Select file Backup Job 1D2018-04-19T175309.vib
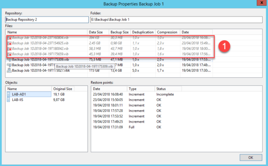The height and width of the screenshot is (166, 268). [x=41, y=60]
